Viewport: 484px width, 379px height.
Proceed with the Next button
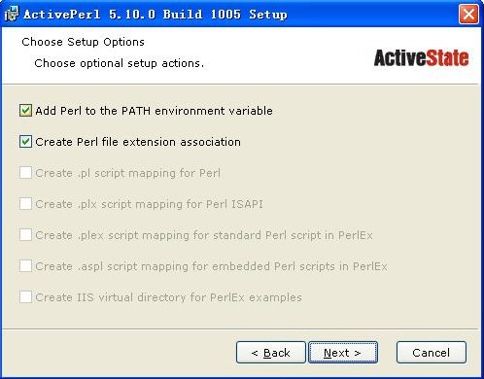[343, 353]
